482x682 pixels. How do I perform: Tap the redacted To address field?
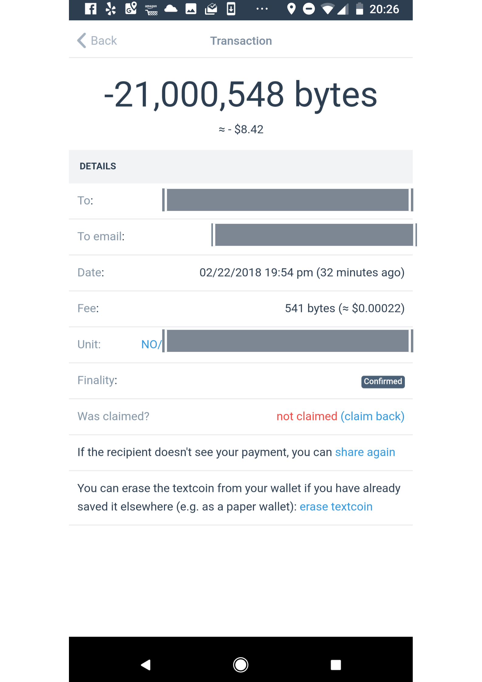point(288,200)
